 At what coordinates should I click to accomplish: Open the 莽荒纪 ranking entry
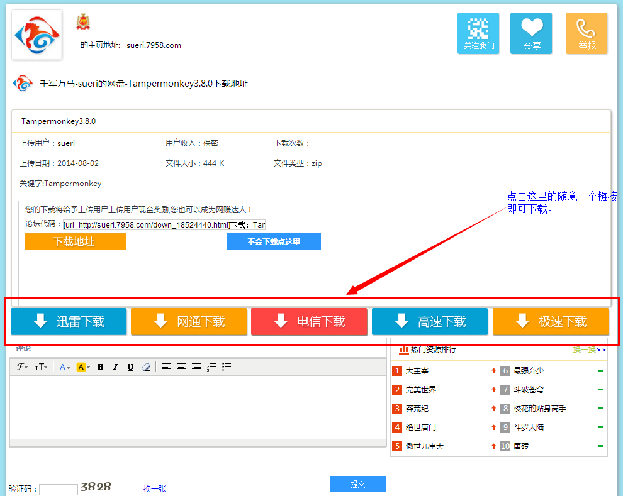(x=417, y=409)
